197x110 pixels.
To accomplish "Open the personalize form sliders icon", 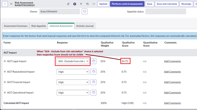I will coord(87,4).
